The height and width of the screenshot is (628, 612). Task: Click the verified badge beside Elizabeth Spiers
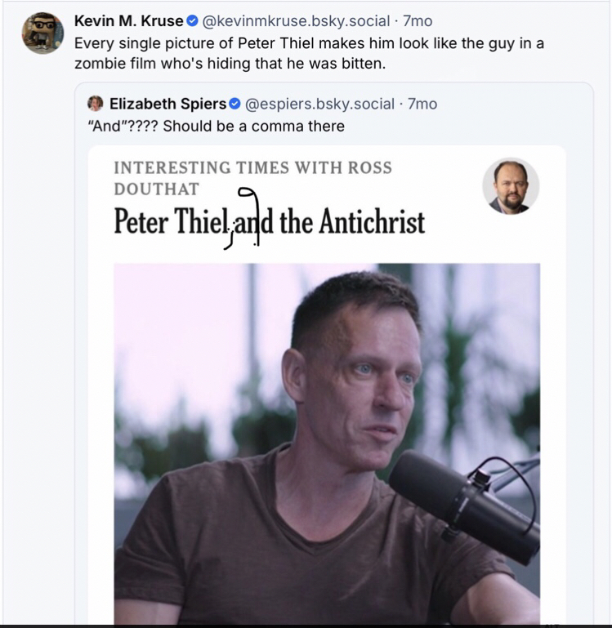pyautogui.click(x=235, y=104)
